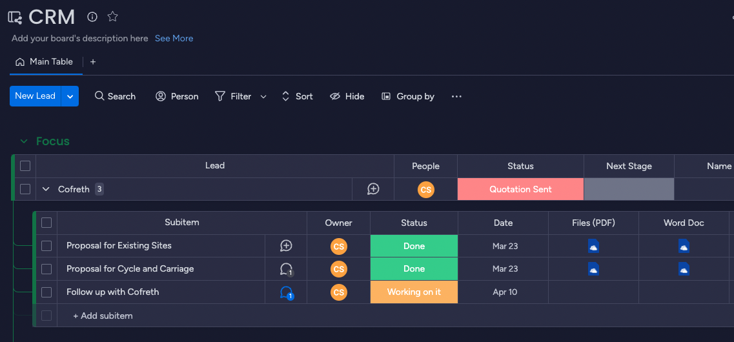Tick the select-all subitems header checkbox
The width and height of the screenshot is (734, 342).
pyautogui.click(x=46, y=223)
